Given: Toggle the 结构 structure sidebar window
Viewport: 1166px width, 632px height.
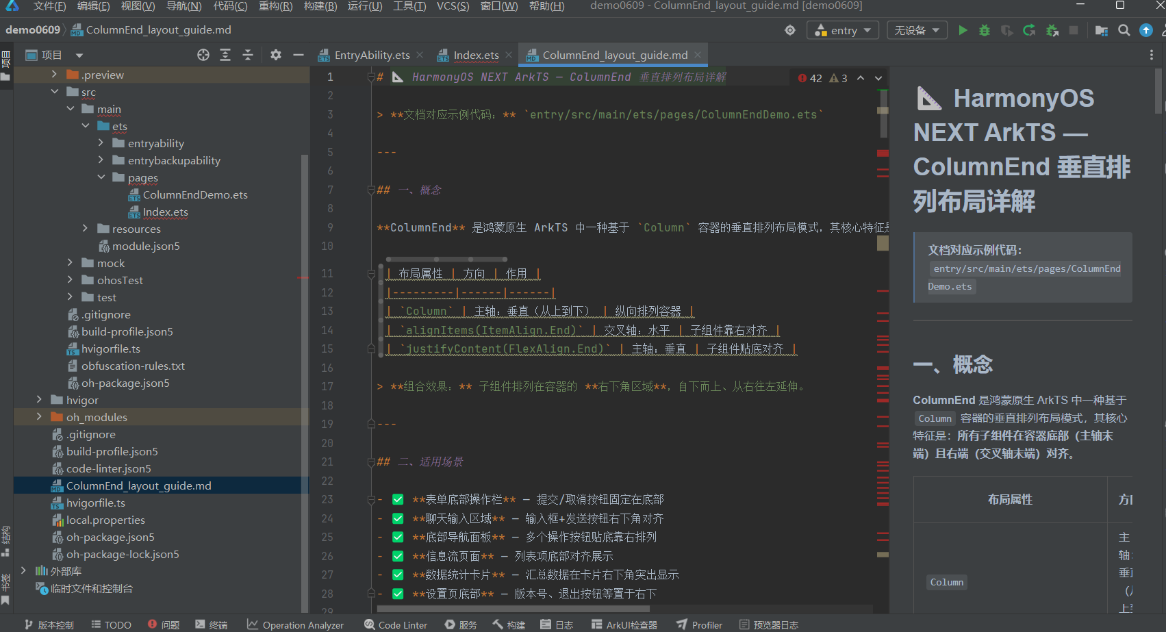Looking at the screenshot, I should (x=6, y=541).
